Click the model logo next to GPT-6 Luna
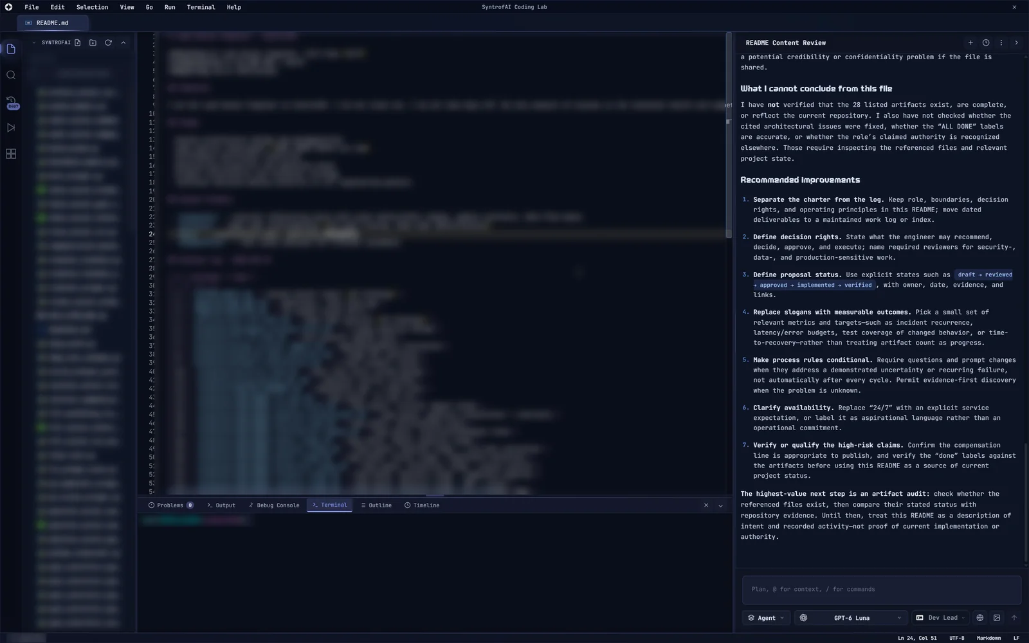This screenshot has width=1029, height=643. tap(803, 617)
